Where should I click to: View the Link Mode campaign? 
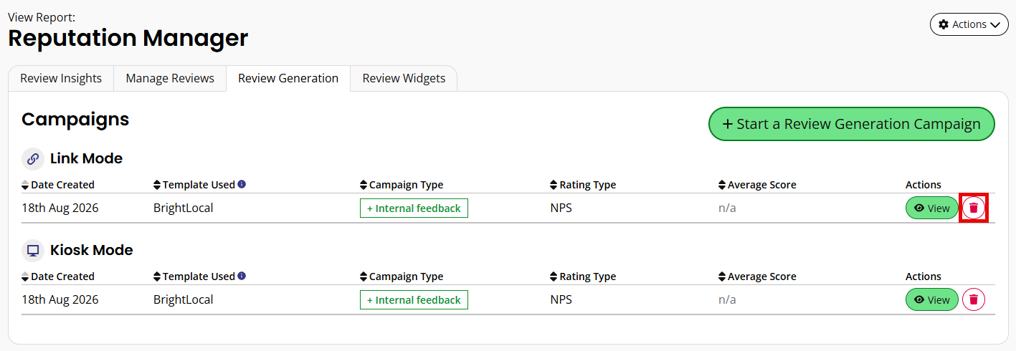pyautogui.click(x=932, y=208)
